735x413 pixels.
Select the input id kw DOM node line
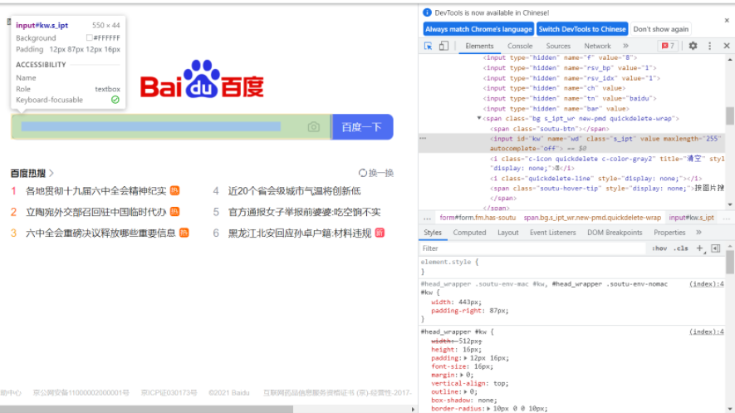572,144
